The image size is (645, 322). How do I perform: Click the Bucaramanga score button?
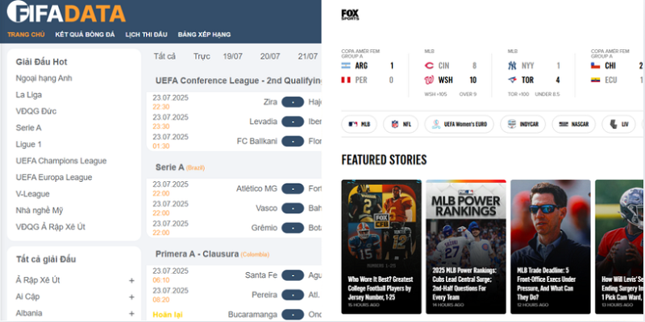click(x=293, y=315)
